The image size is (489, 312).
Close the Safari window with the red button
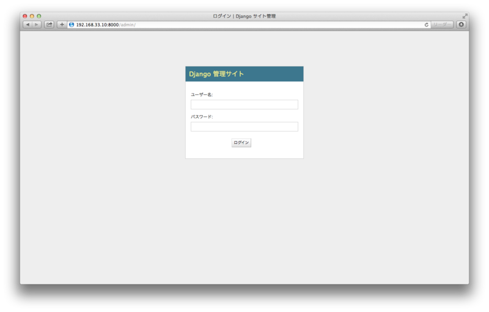[x=25, y=16]
